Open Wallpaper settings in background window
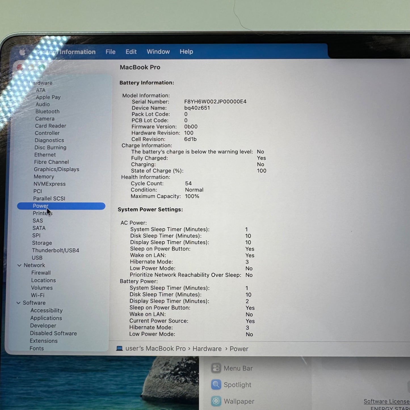Screen dimensions: 410x410 [x=239, y=401]
